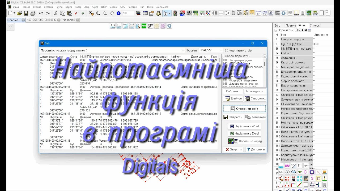Open the Карта menu
This screenshot has width=340, height=191.
(68, 7)
